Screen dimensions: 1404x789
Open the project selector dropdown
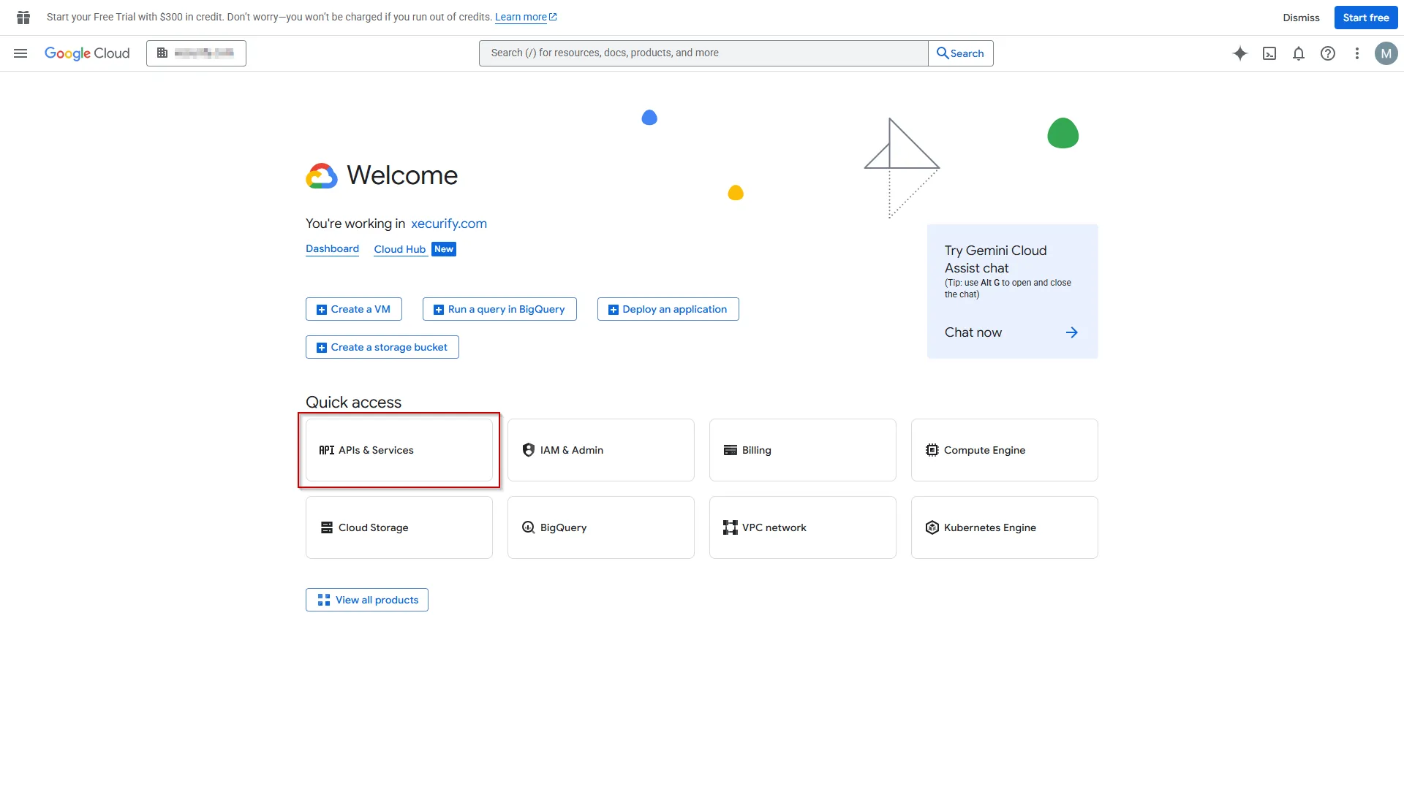196,53
